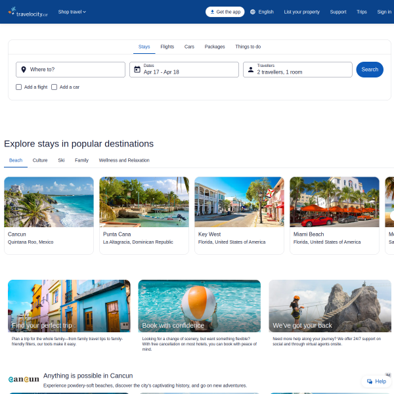
Task: Switch to the Cars tab
Action: coord(189,47)
